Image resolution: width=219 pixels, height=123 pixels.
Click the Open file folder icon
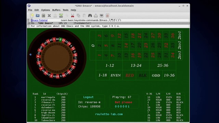pyautogui.click(x=38, y=15)
